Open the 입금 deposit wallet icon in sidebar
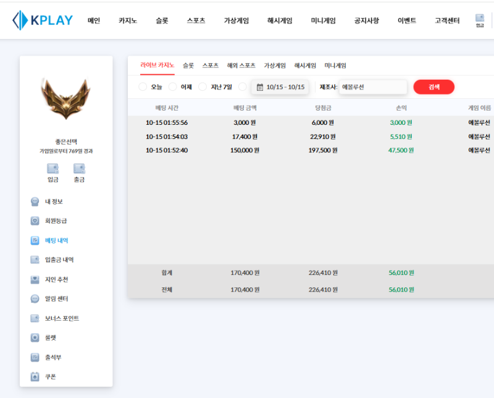Viewport: 494px width, 398px height. (53, 169)
